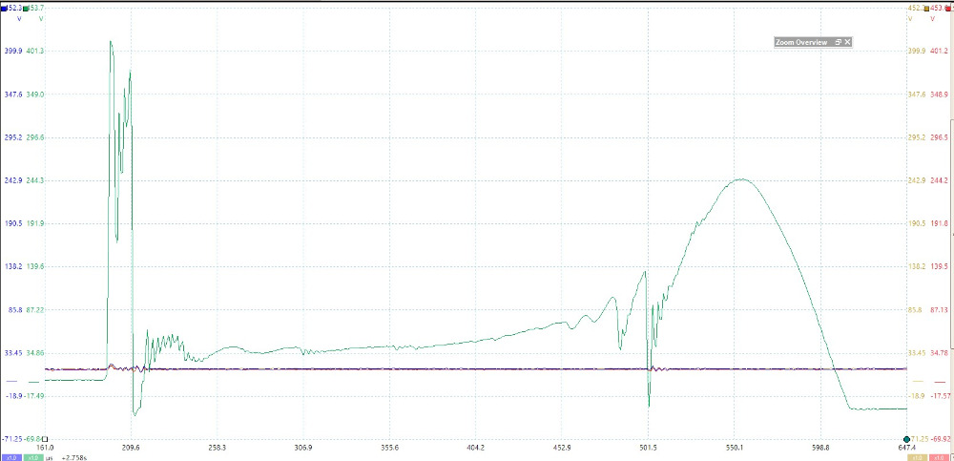The height and width of the screenshot is (461, 954).
Task: Click the blue channel ruler handle at top-left
Action: [3, 8]
